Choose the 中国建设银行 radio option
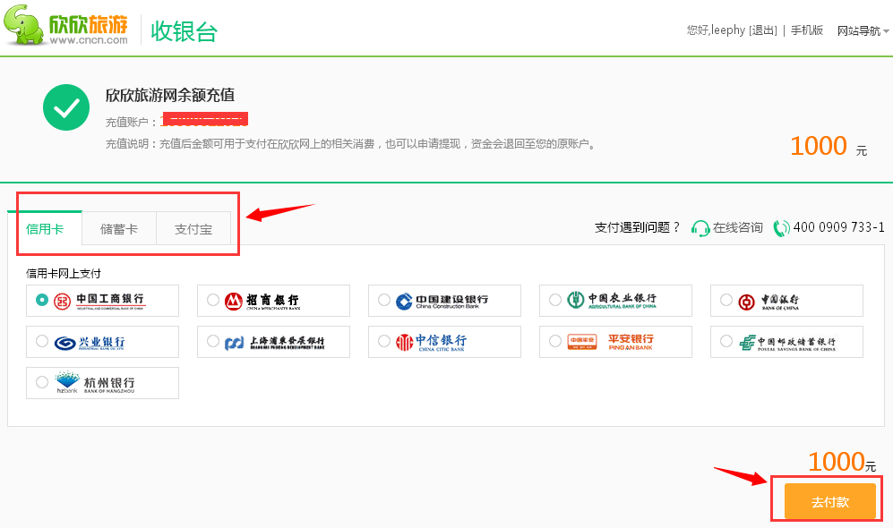893x528 pixels. point(384,300)
